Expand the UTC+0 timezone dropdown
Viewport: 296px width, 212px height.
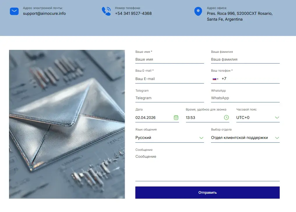[x=258, y=117]
